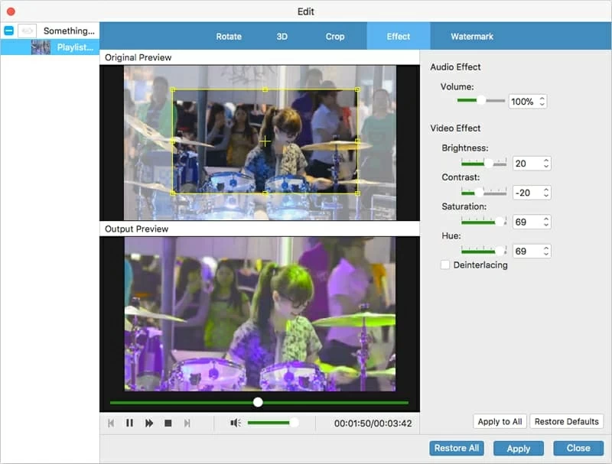Open the Watermark tab
This screenshot has width=612, height=464.
coord(472,36)
